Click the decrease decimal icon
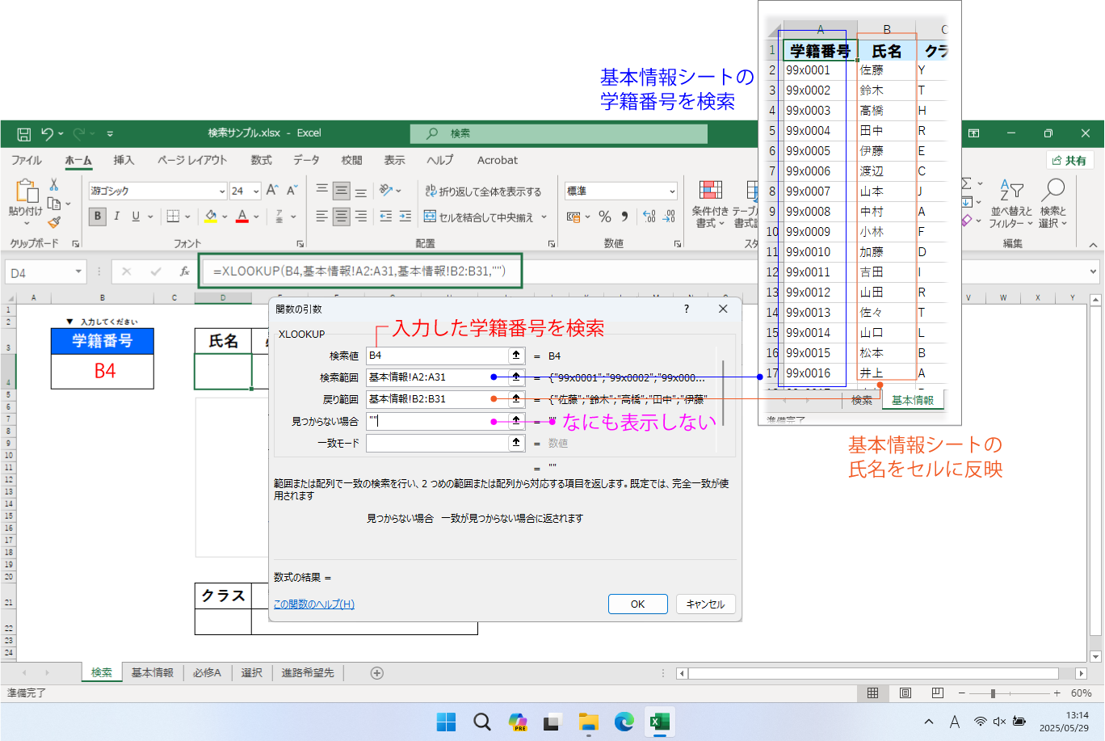This screenshot has width=1105, height=741. tap(669, 217)
